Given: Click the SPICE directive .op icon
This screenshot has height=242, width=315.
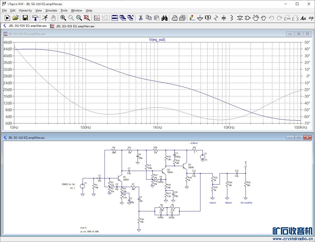Looking at the screenshot, I should coord(311,18).
